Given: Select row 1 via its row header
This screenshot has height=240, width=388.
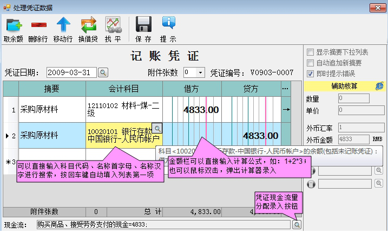Looking at the screenshot, I should (x=11, y=109).
